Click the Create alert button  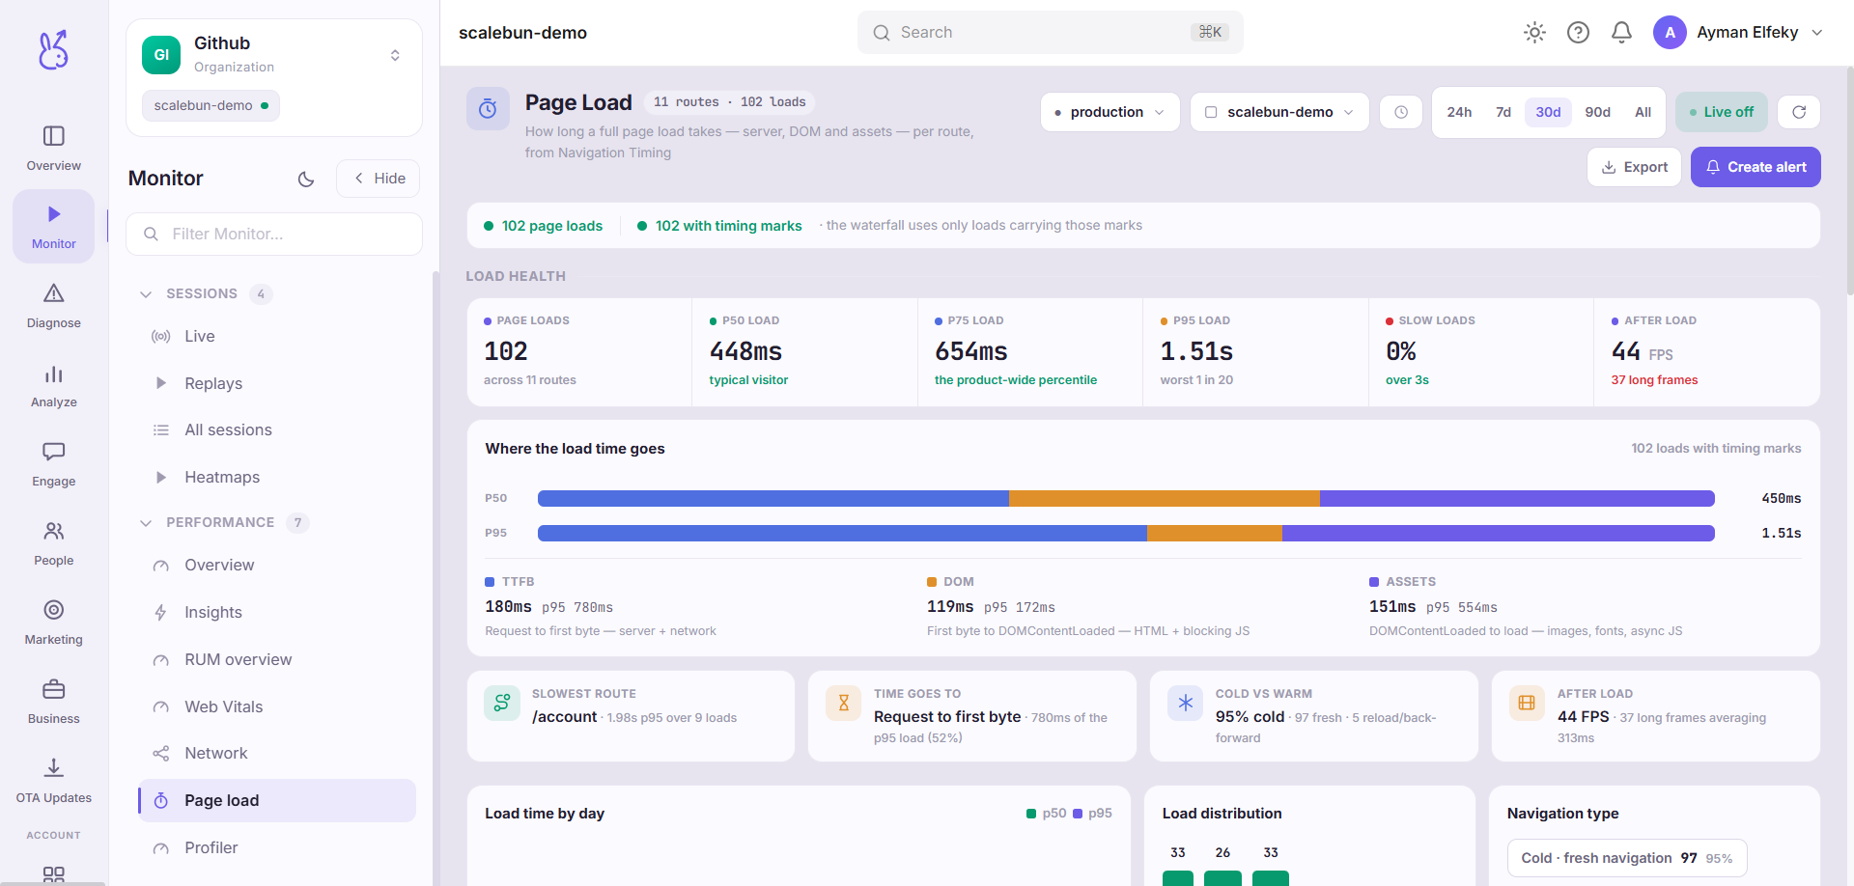click(1756, 167)
